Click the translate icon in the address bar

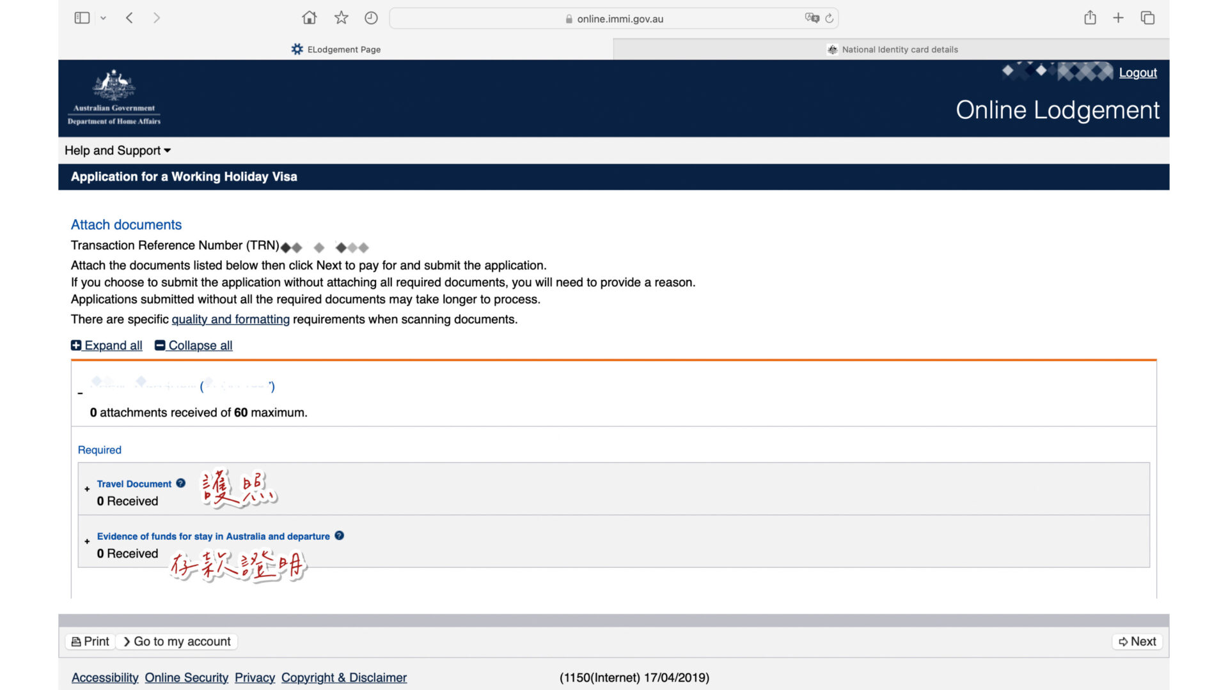pos(812,18)
